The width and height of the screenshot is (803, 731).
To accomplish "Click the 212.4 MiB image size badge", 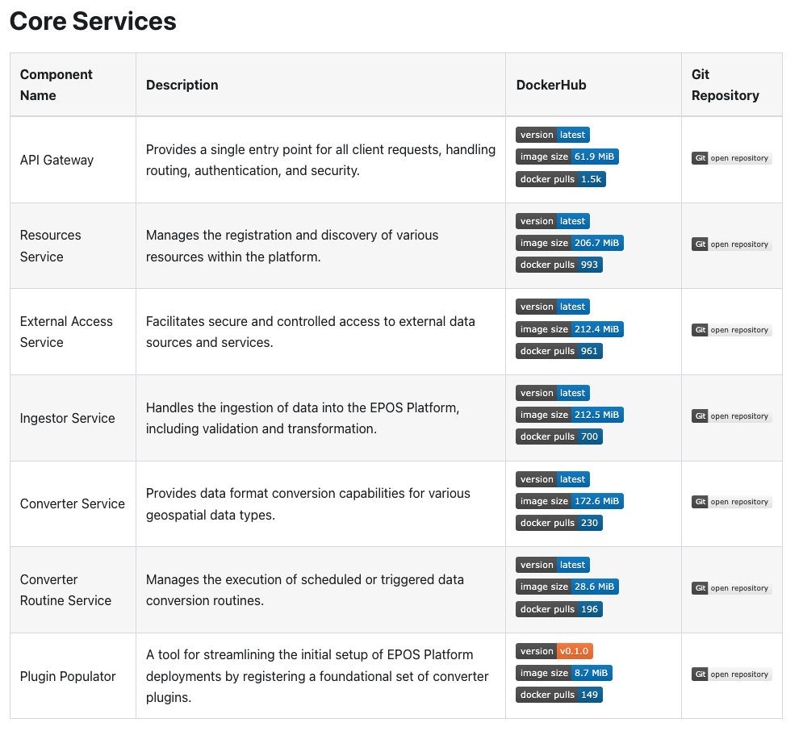I will (570, 329).
